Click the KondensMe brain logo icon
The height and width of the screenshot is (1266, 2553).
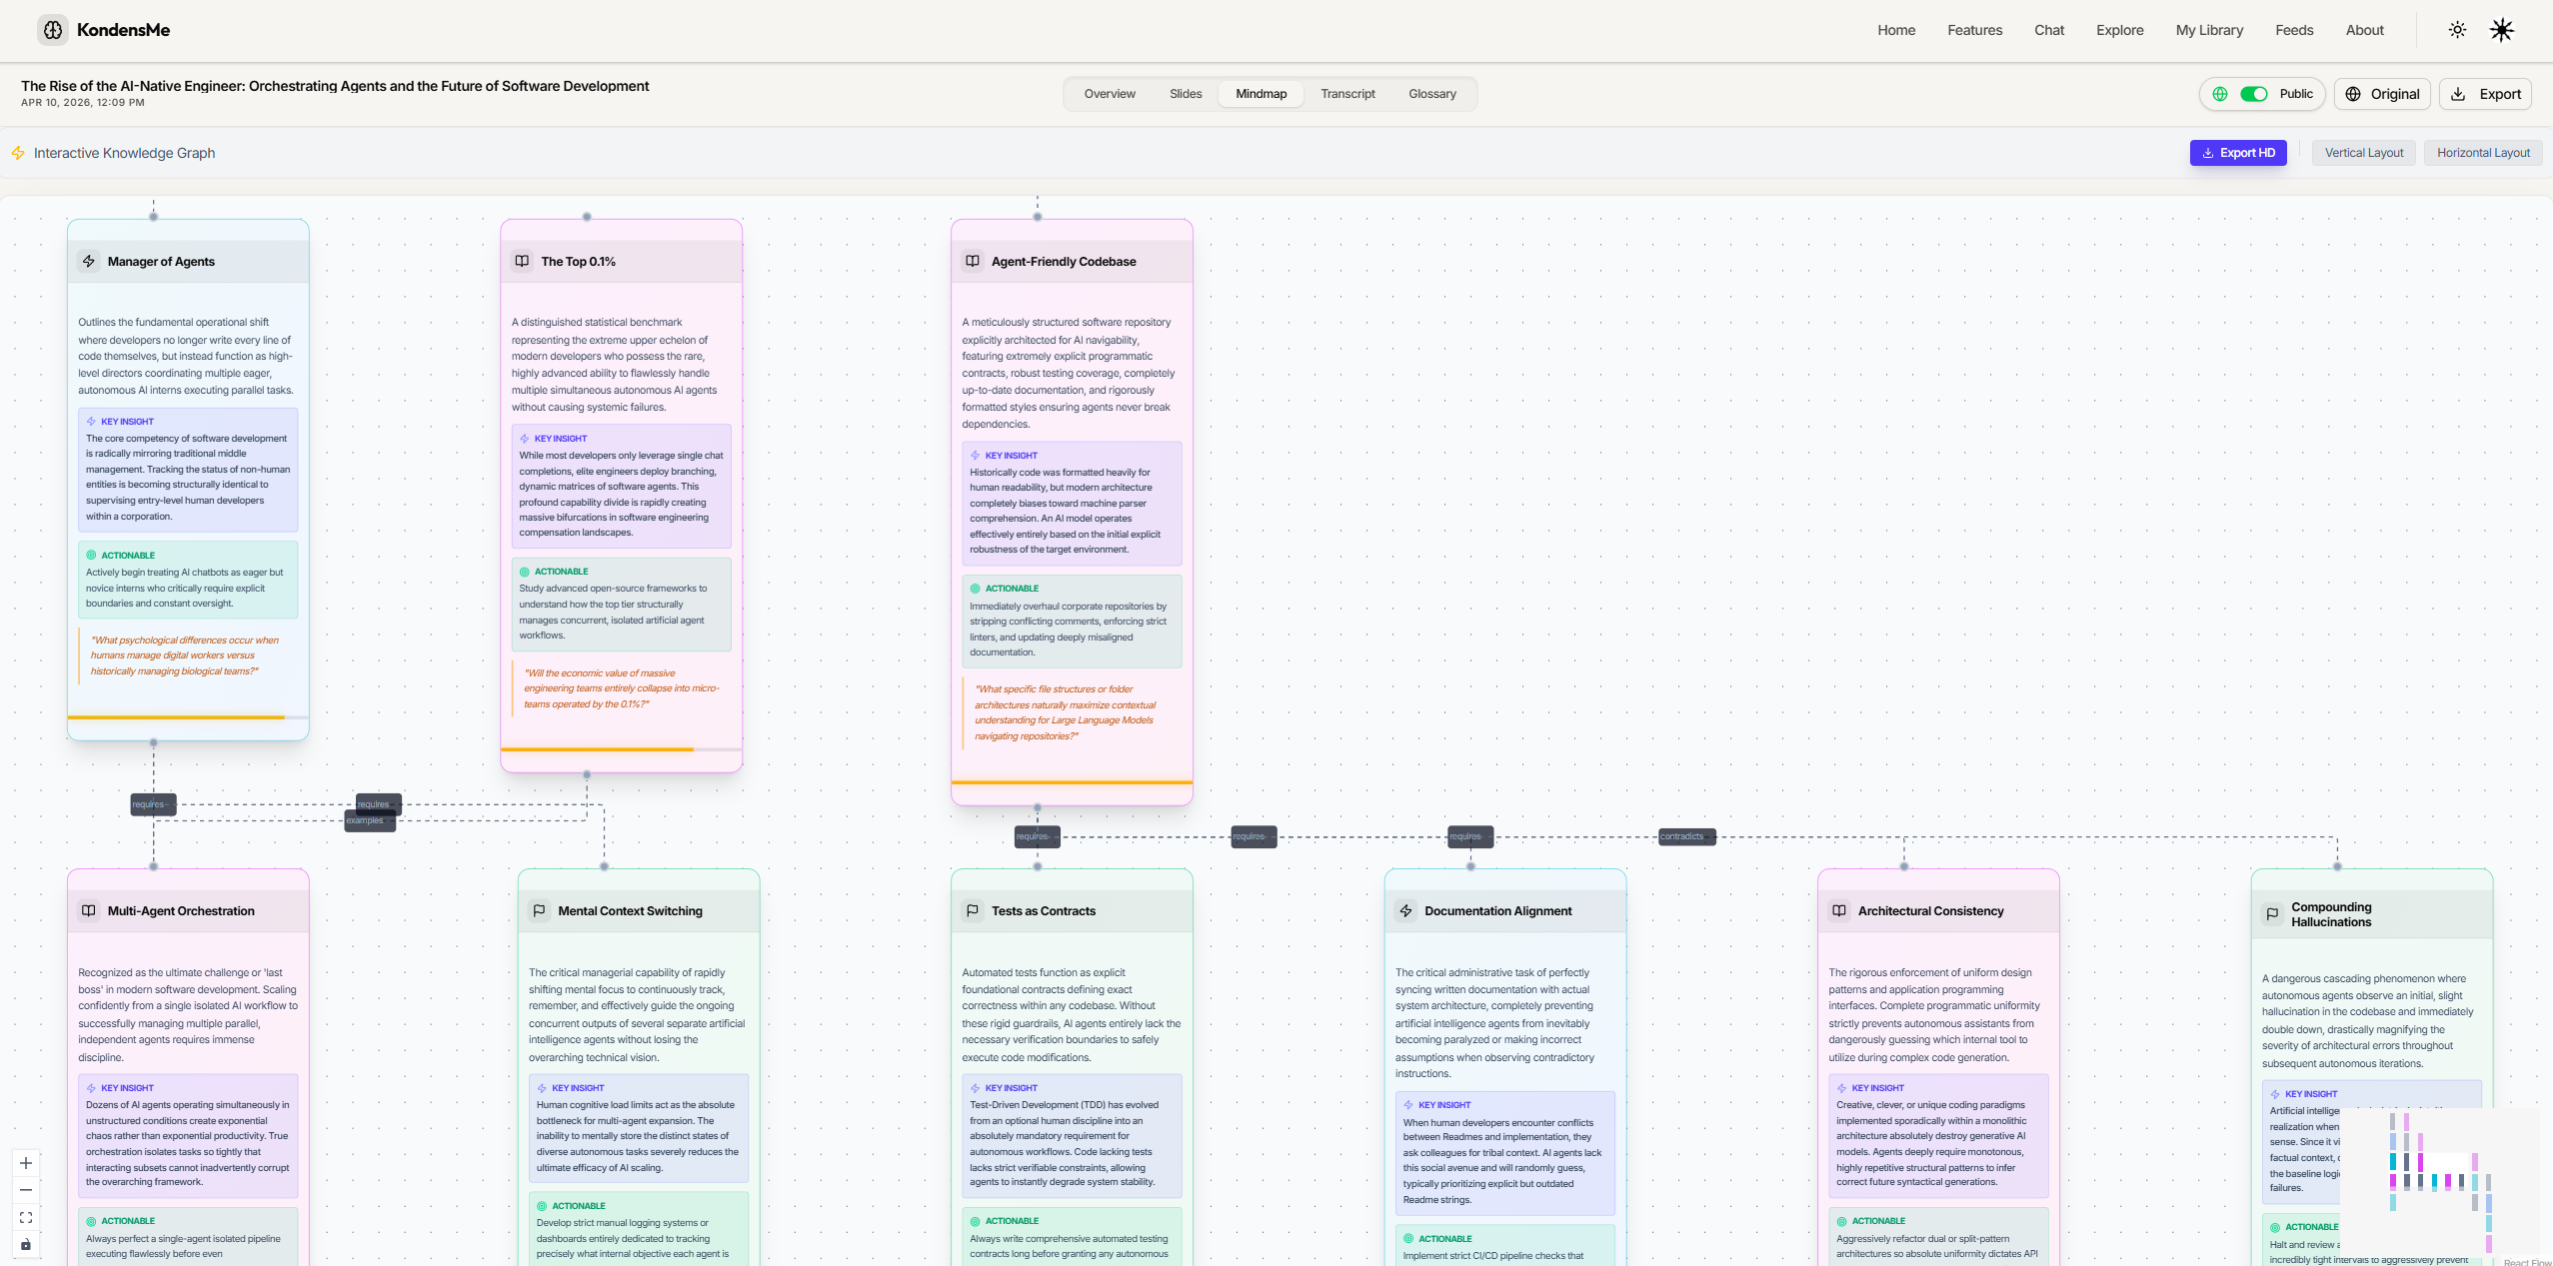pos(53,30)
